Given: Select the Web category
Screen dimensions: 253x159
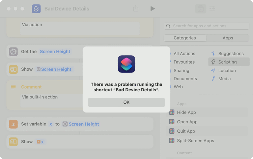Looking at the screenshot, I should point(178,87).
